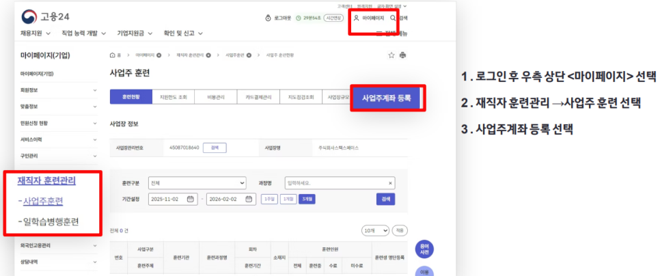Click the home icon in breadcrumb
660x276 pixels.
(x=112, y=55)
